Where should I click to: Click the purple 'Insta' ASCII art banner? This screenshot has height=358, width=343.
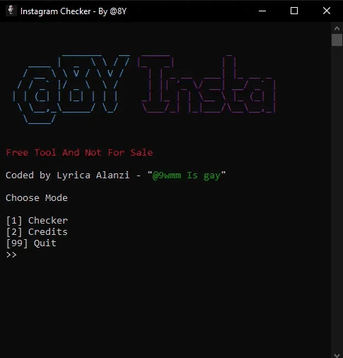click(207, 84)
